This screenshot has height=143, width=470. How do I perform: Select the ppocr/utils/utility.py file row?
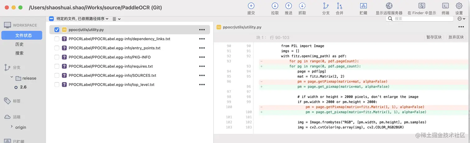pyautogui.click(x=130, y=30)
